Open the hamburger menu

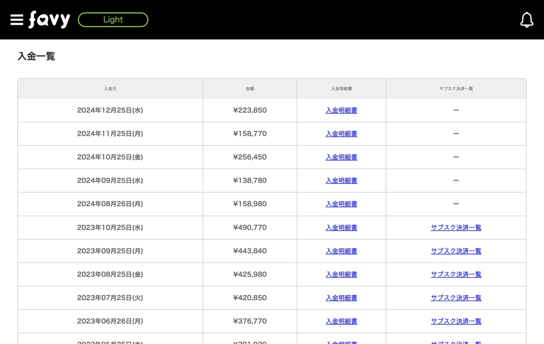pos(16,20)
